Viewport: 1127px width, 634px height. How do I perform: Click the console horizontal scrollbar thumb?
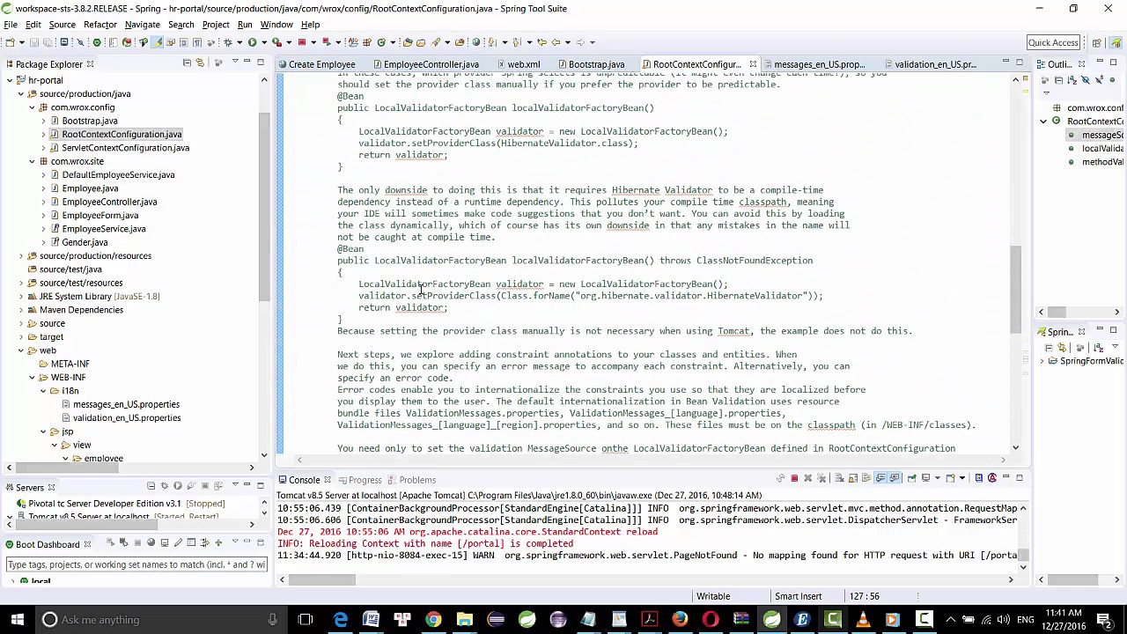[324, 579]
